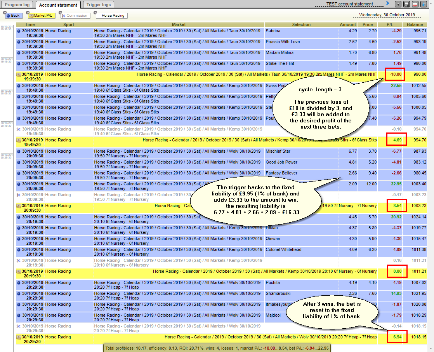The height and width of the screenshot is (352, 434).
Task: Open the Wednesday, 30 October 2019 date picker
Action: click(x=387, y=15)
